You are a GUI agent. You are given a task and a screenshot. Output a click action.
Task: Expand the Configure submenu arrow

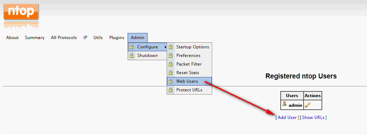click(166, 47)
